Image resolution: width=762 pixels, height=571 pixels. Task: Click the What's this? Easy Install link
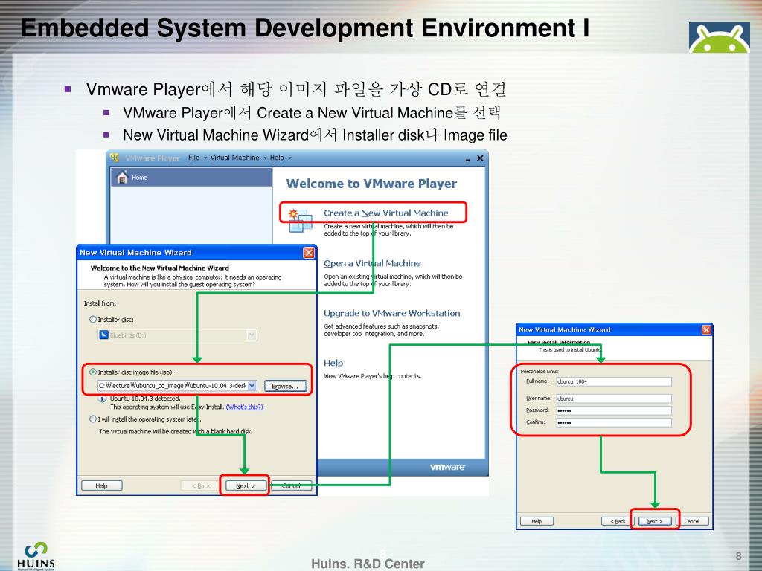pos(244,407)
